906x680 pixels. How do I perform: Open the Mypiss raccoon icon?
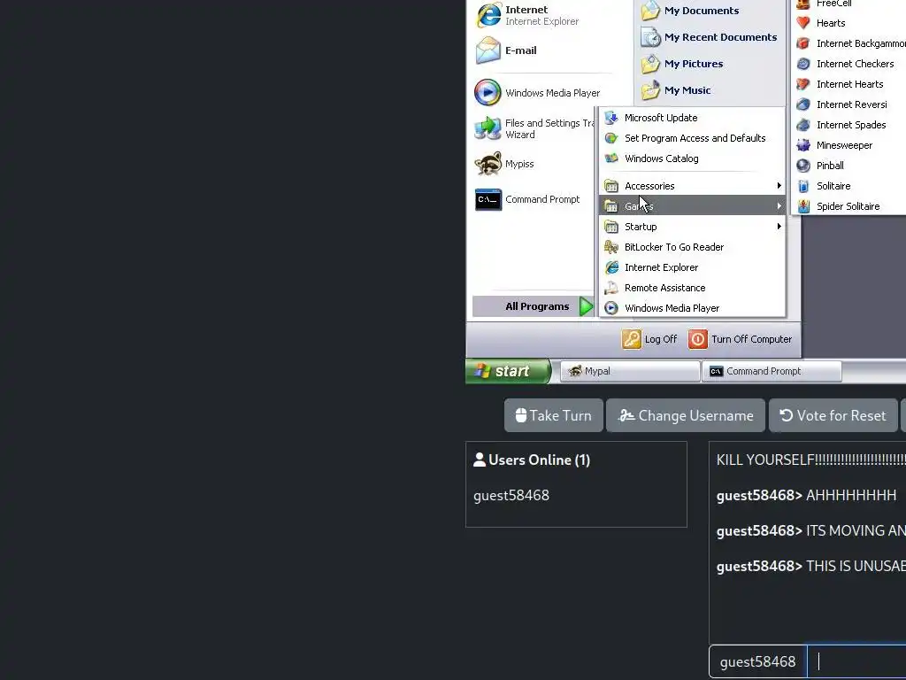point(488,164)
